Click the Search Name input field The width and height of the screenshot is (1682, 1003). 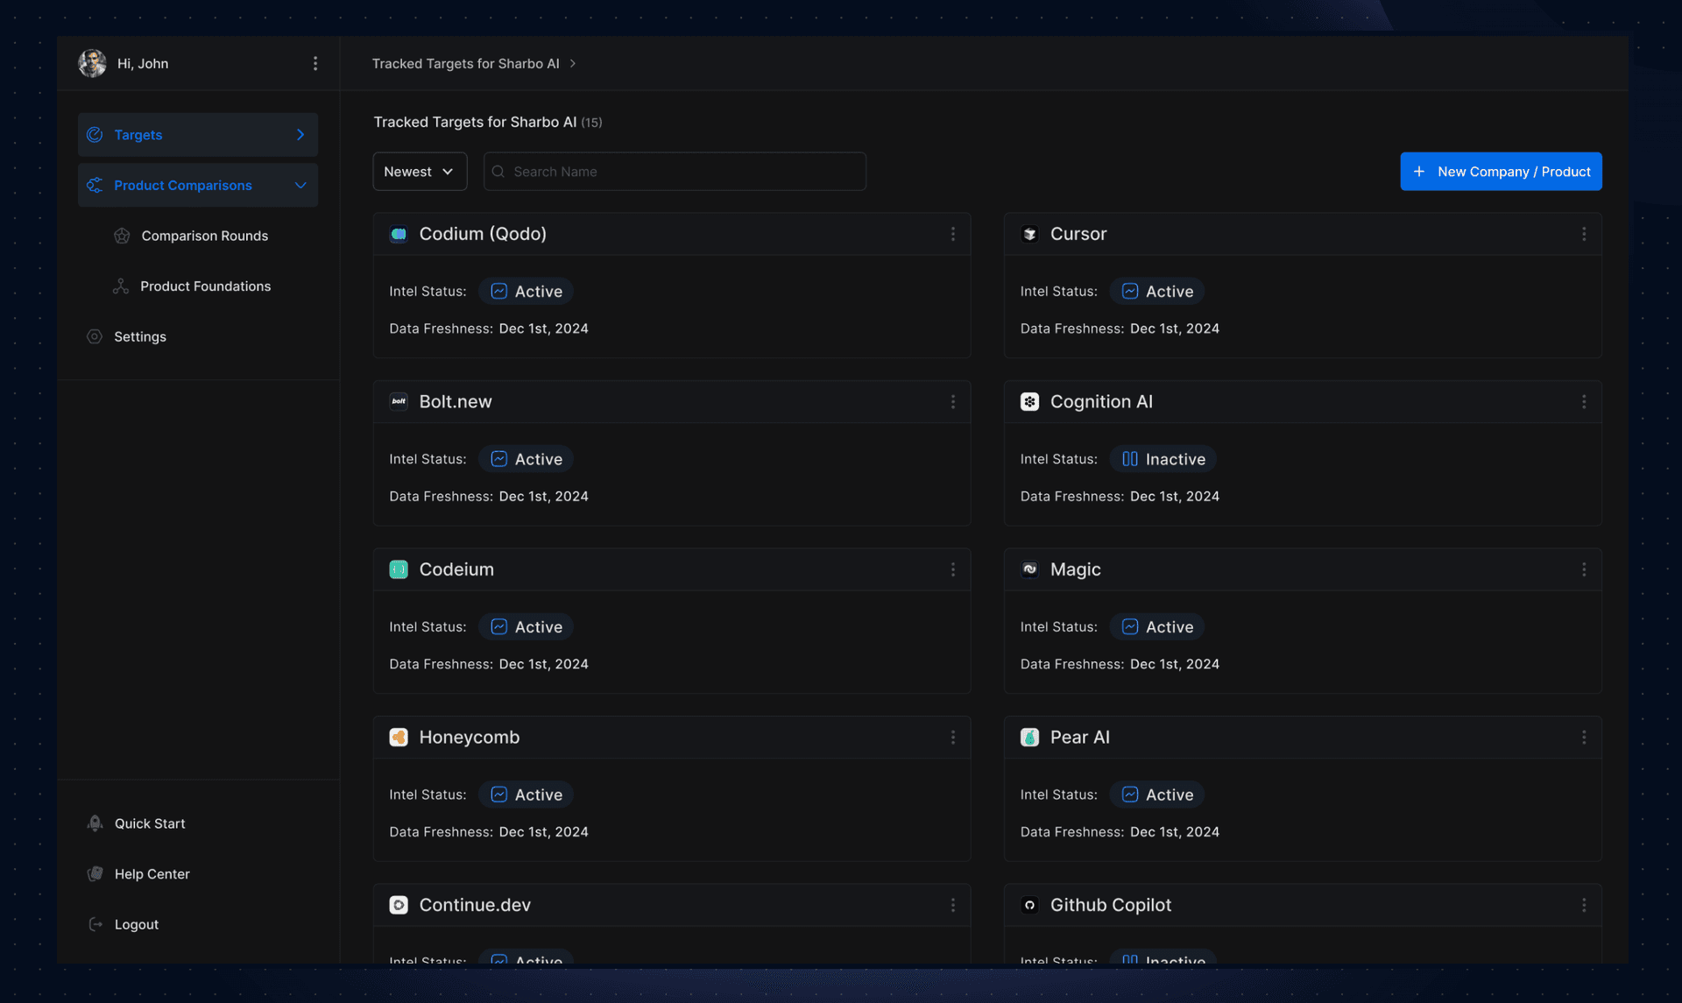coord(675,172)
